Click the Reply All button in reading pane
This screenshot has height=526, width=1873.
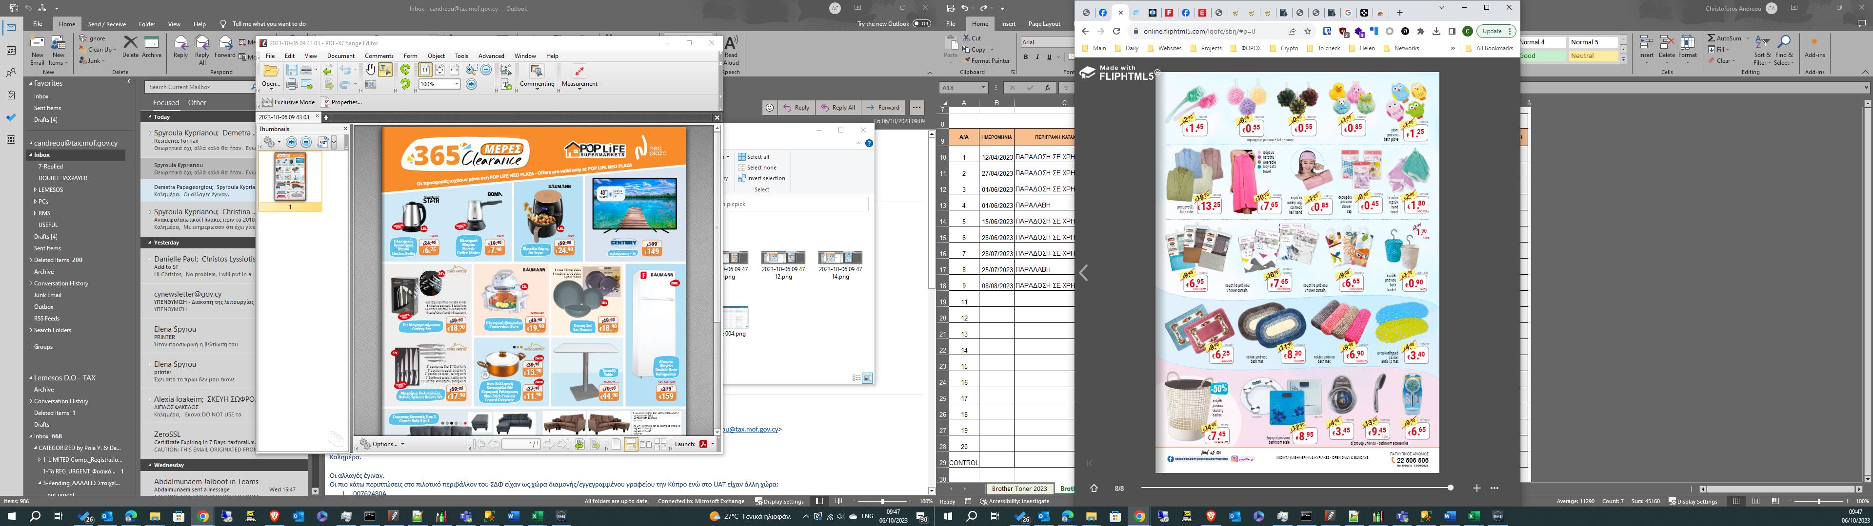pyautogui.click(x=837, y=108)
